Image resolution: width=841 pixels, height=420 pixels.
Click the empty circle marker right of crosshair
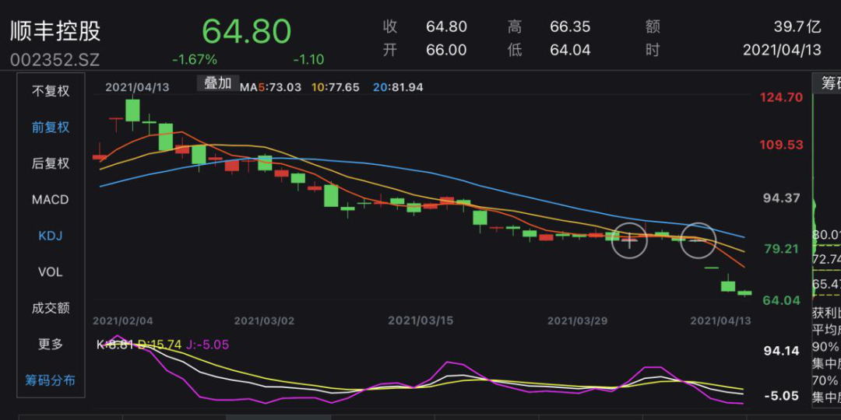[698, 240]
